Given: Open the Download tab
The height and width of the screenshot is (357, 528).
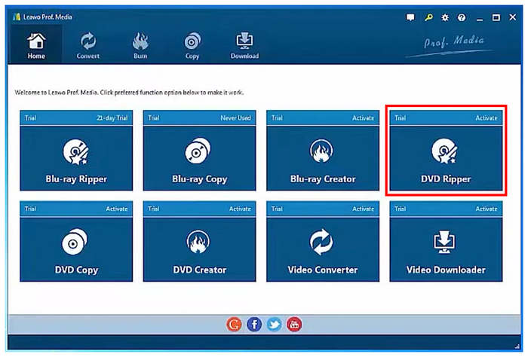Looking at the screenshot, I should [244, 45].
